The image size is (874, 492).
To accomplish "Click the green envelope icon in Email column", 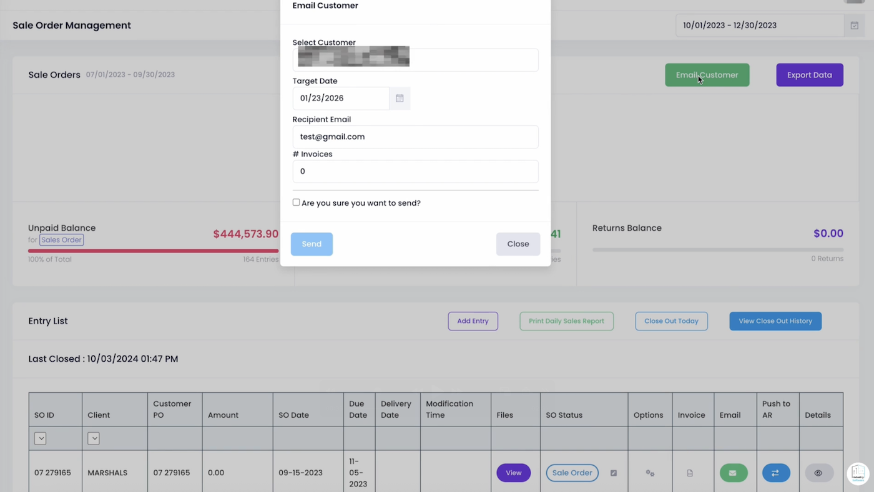I will click(x=733, y=473).
